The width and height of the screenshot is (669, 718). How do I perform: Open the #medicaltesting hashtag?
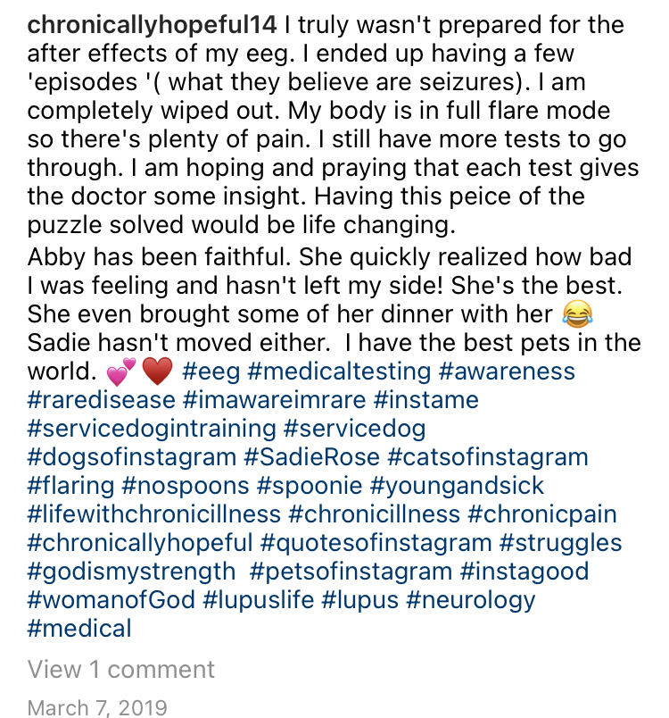pyautogui.click(x=339, y=372)
